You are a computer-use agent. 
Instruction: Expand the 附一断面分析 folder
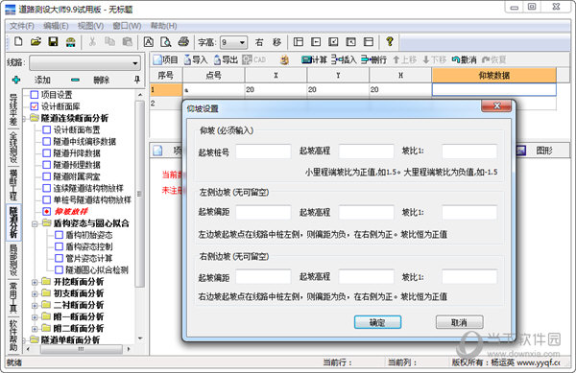pyautogui.click(x=35, y=316)
